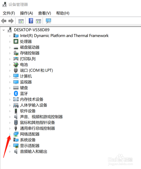Select the 人体学输入设备 label
This screenshot has height=169, width=141.
coord(34,105)
